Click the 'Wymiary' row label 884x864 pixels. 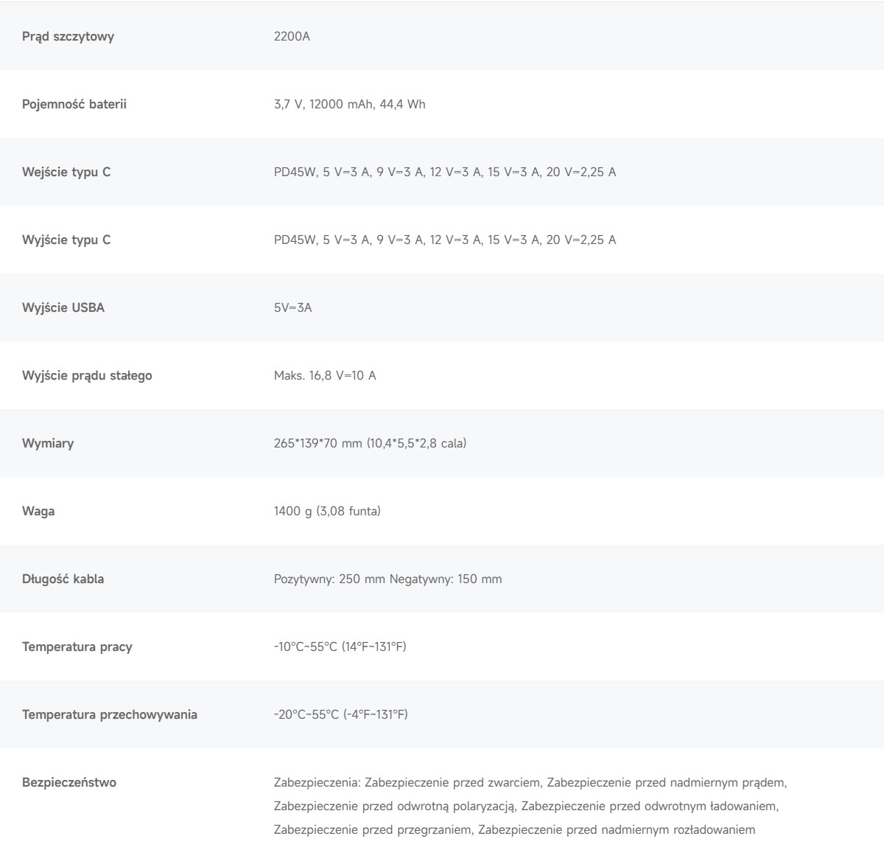(x=48, y=444)
